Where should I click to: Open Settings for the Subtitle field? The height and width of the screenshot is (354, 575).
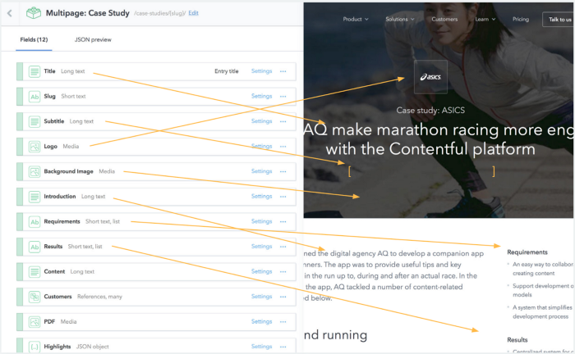tap(261, 121)
